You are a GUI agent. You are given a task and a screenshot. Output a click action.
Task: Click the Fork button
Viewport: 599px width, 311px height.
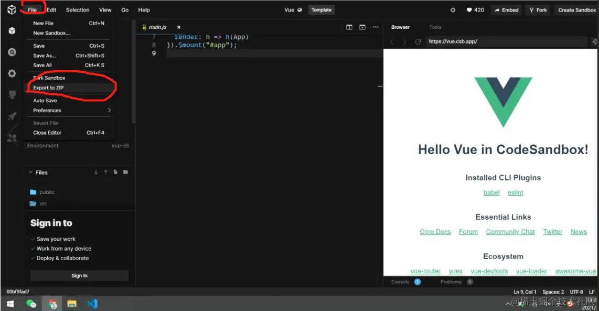click(538, 10)
